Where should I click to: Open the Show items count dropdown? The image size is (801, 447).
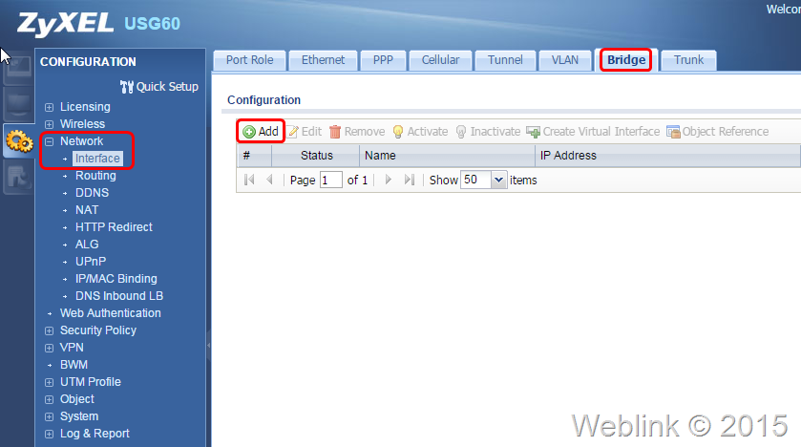[498, 180]
